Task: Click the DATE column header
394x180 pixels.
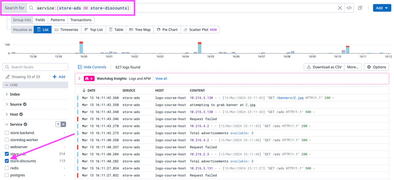Action: (x=91, y=90)
